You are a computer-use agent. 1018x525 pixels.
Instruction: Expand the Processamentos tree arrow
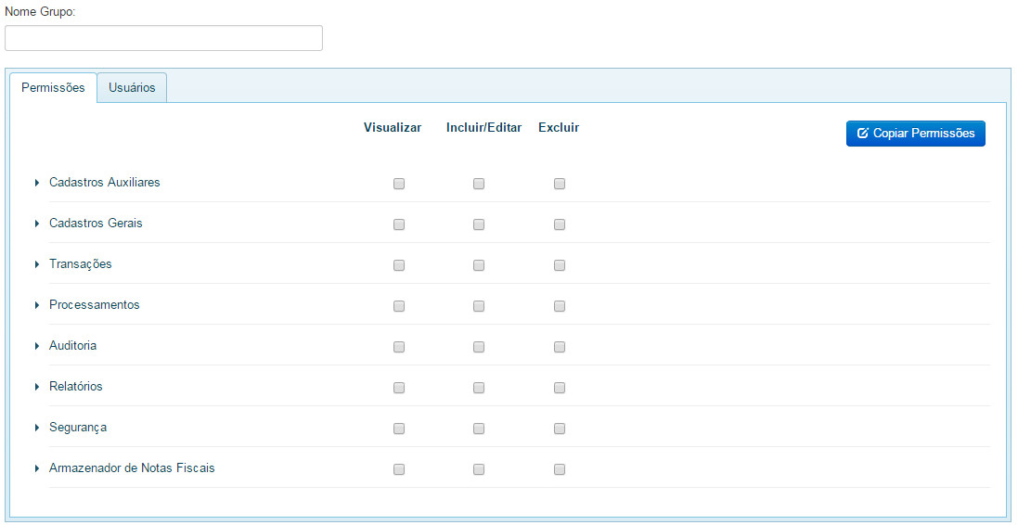(x=37, y=306)
